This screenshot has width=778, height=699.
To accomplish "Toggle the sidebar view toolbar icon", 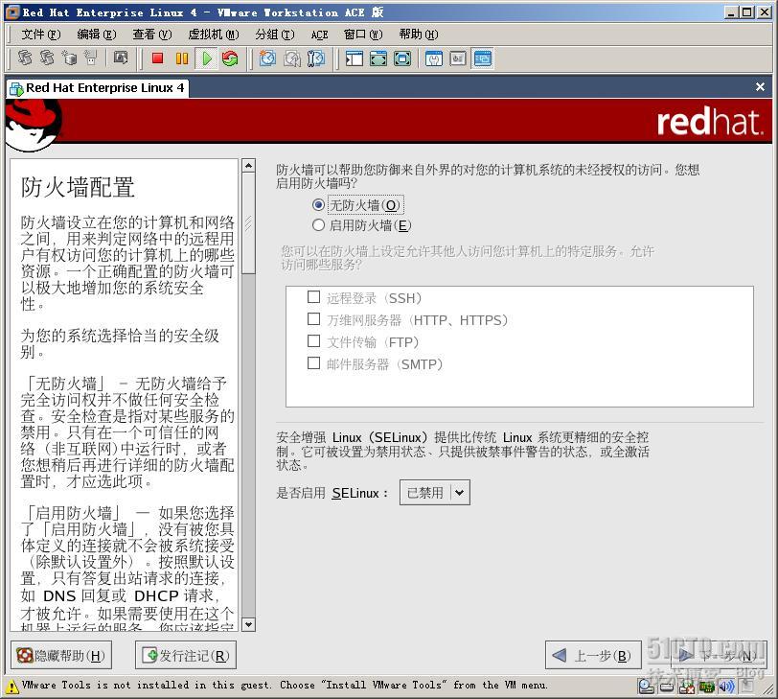I will (x=354, y=58).
